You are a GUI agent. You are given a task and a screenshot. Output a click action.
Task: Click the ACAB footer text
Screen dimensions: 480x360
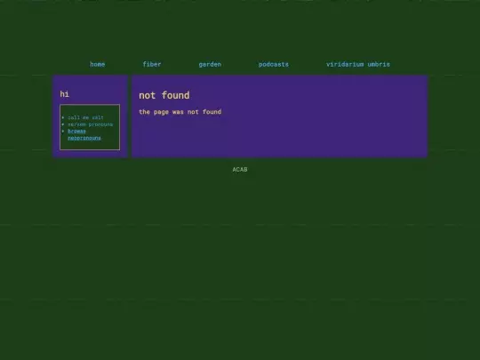coord(240,169)
